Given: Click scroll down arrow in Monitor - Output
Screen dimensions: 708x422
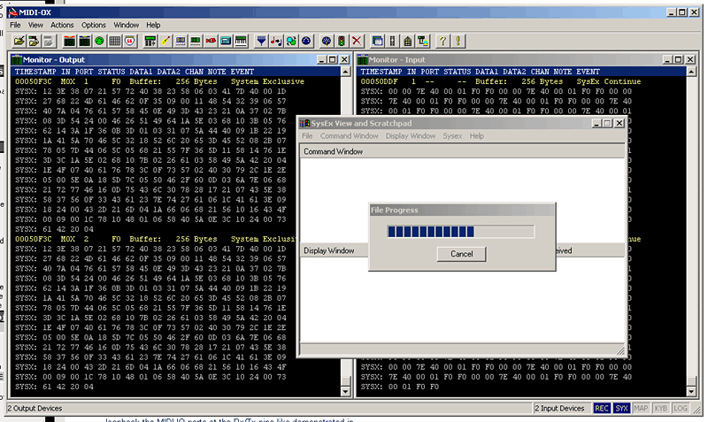Looking at the screenshot, I should click(x=345, y=391).
